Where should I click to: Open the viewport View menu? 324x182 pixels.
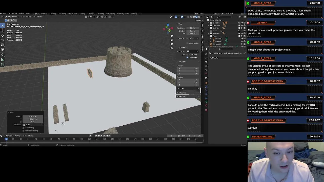tap(23, 17)
